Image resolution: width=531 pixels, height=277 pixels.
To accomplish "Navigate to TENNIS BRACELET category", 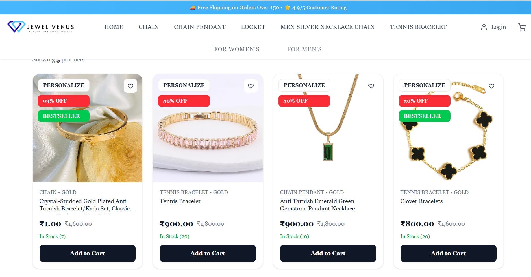I will point(418,27).
